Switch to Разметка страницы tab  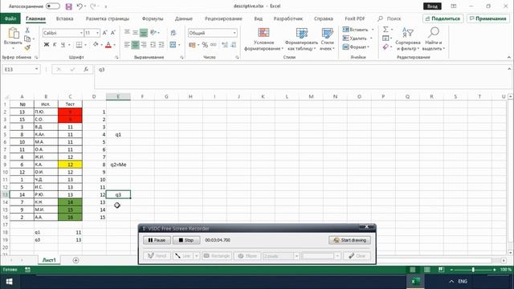click(x=107, y=18)
